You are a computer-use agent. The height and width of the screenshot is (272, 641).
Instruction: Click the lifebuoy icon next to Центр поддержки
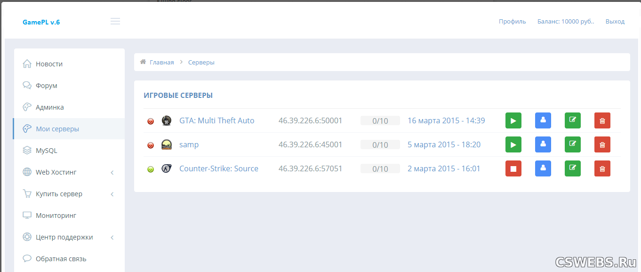27,237
